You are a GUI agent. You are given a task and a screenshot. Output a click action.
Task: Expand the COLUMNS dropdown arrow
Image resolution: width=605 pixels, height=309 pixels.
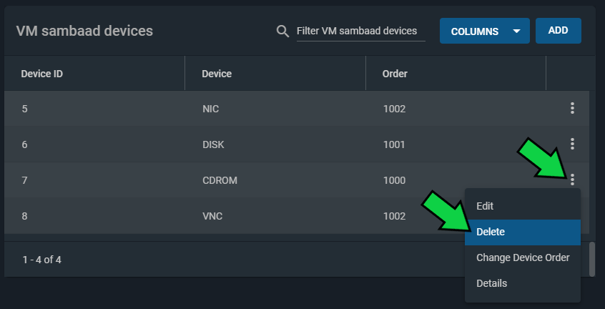[516, 31]
